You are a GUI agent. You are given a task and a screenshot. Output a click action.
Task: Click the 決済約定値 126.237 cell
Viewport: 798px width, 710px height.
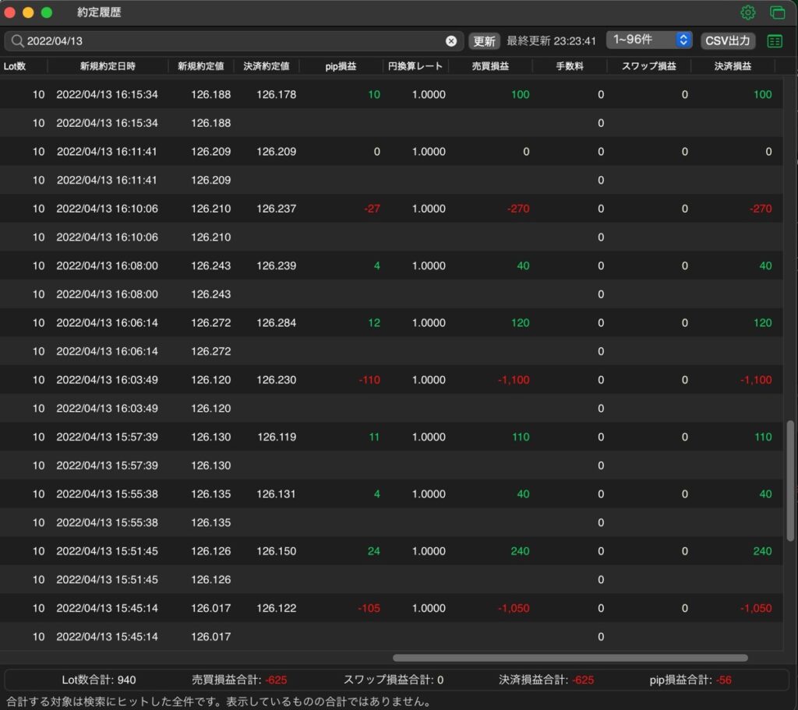[277, 209]
